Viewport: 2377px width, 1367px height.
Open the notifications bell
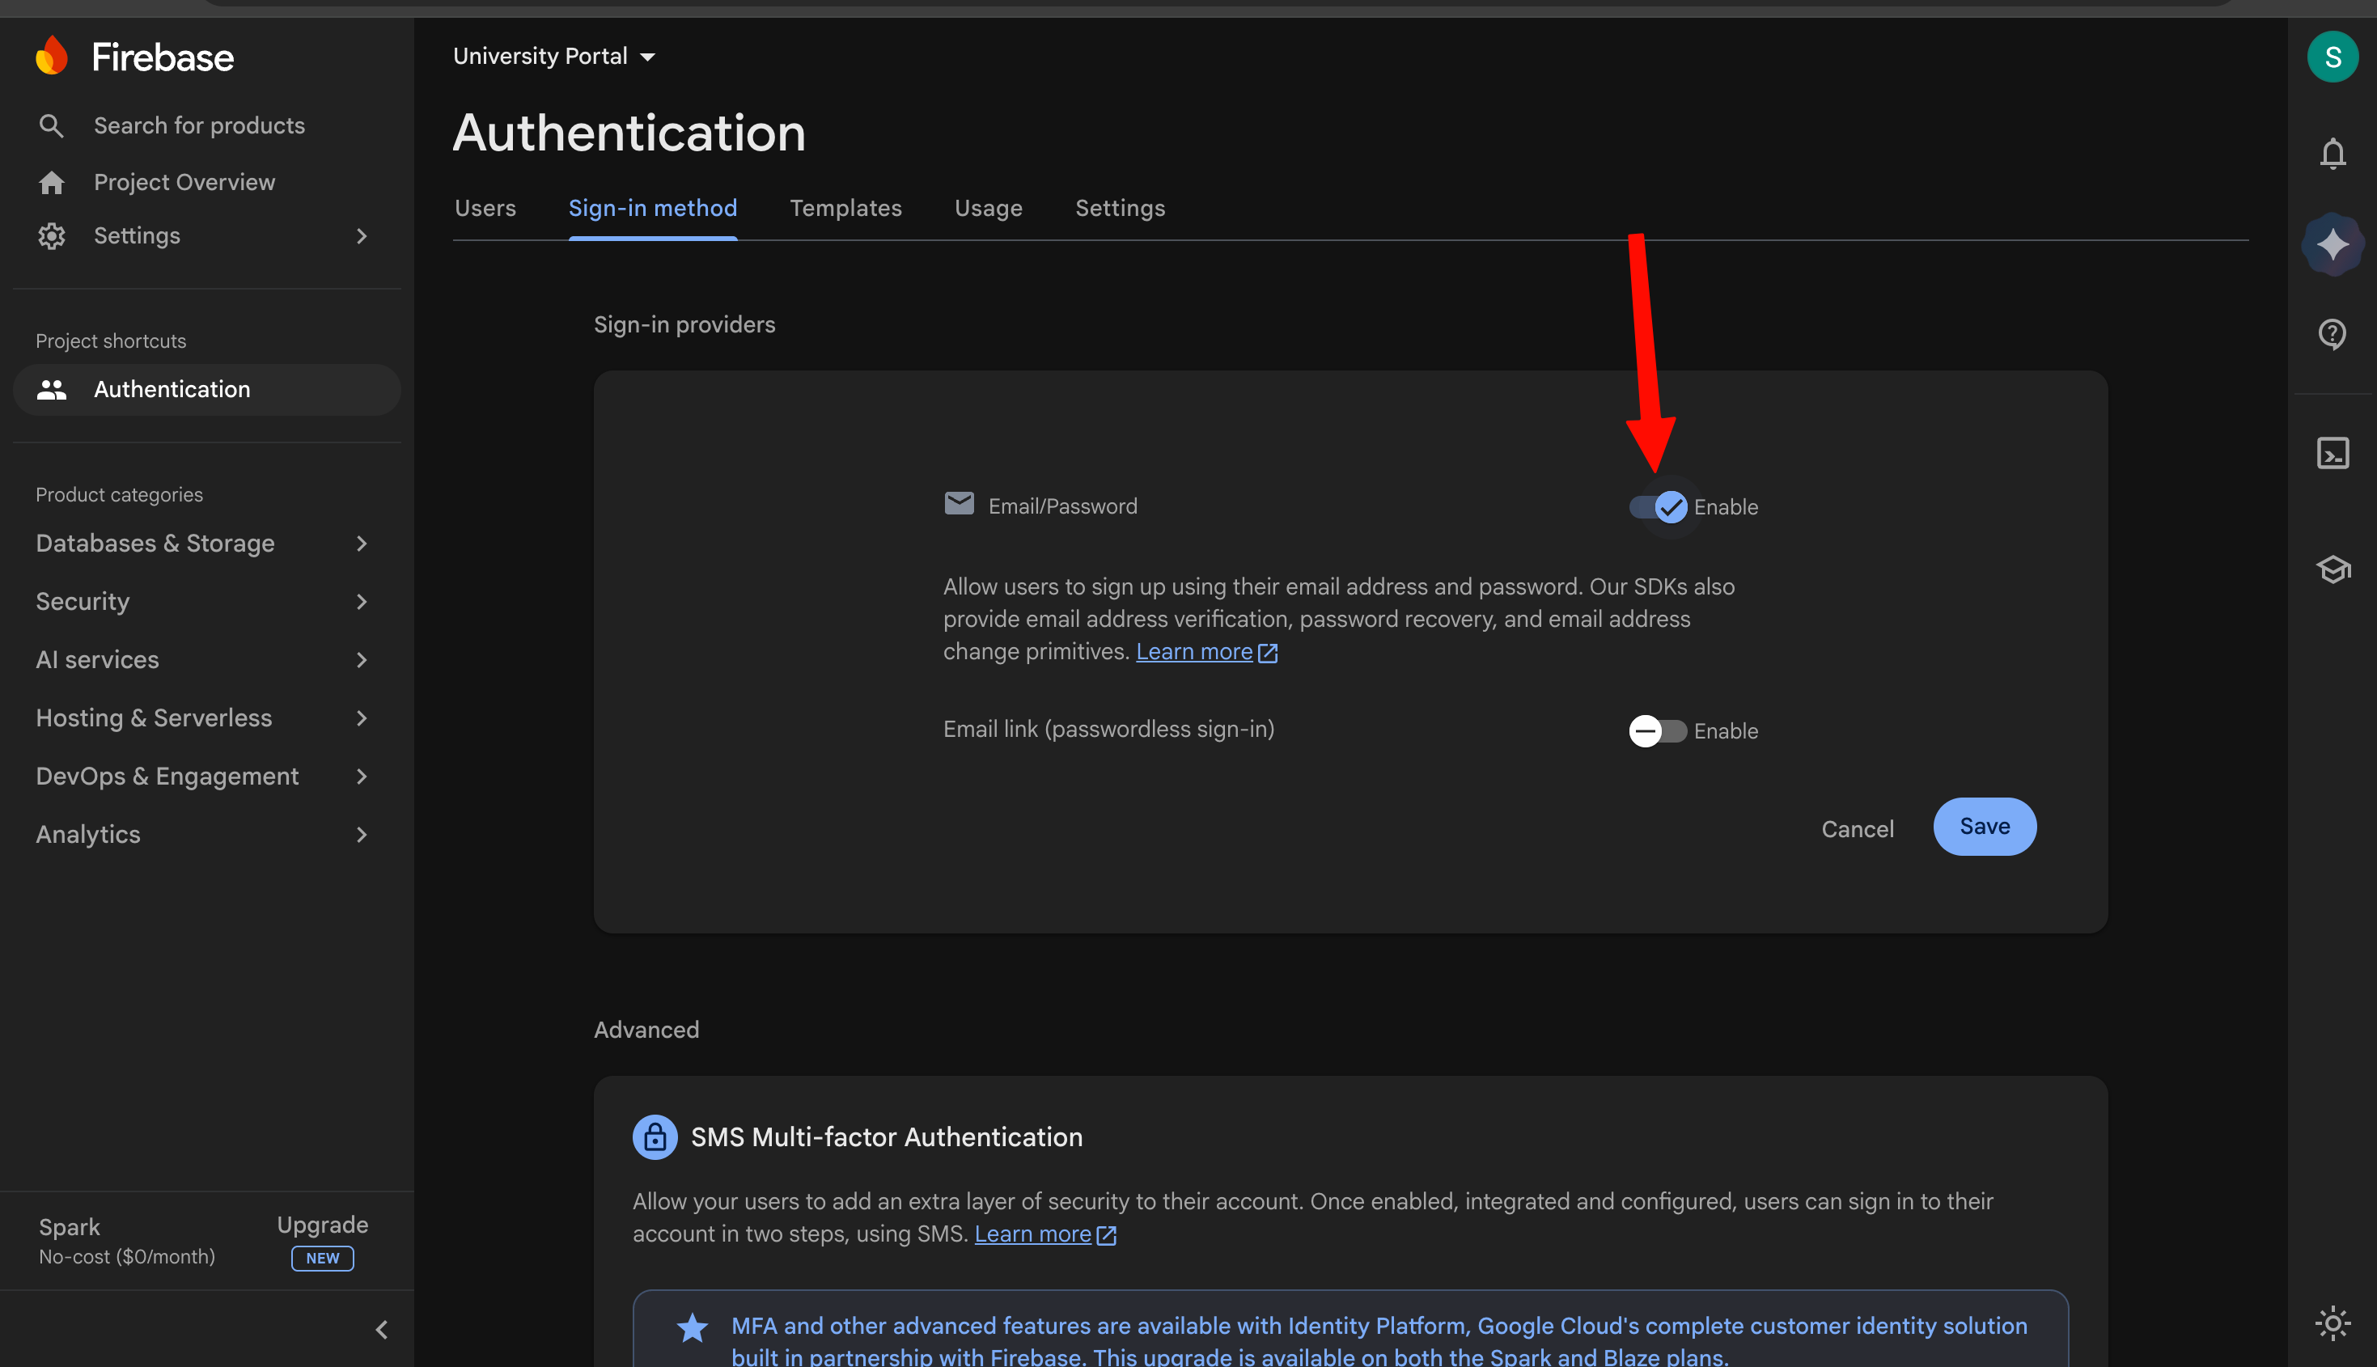(x=2333, y=153)
